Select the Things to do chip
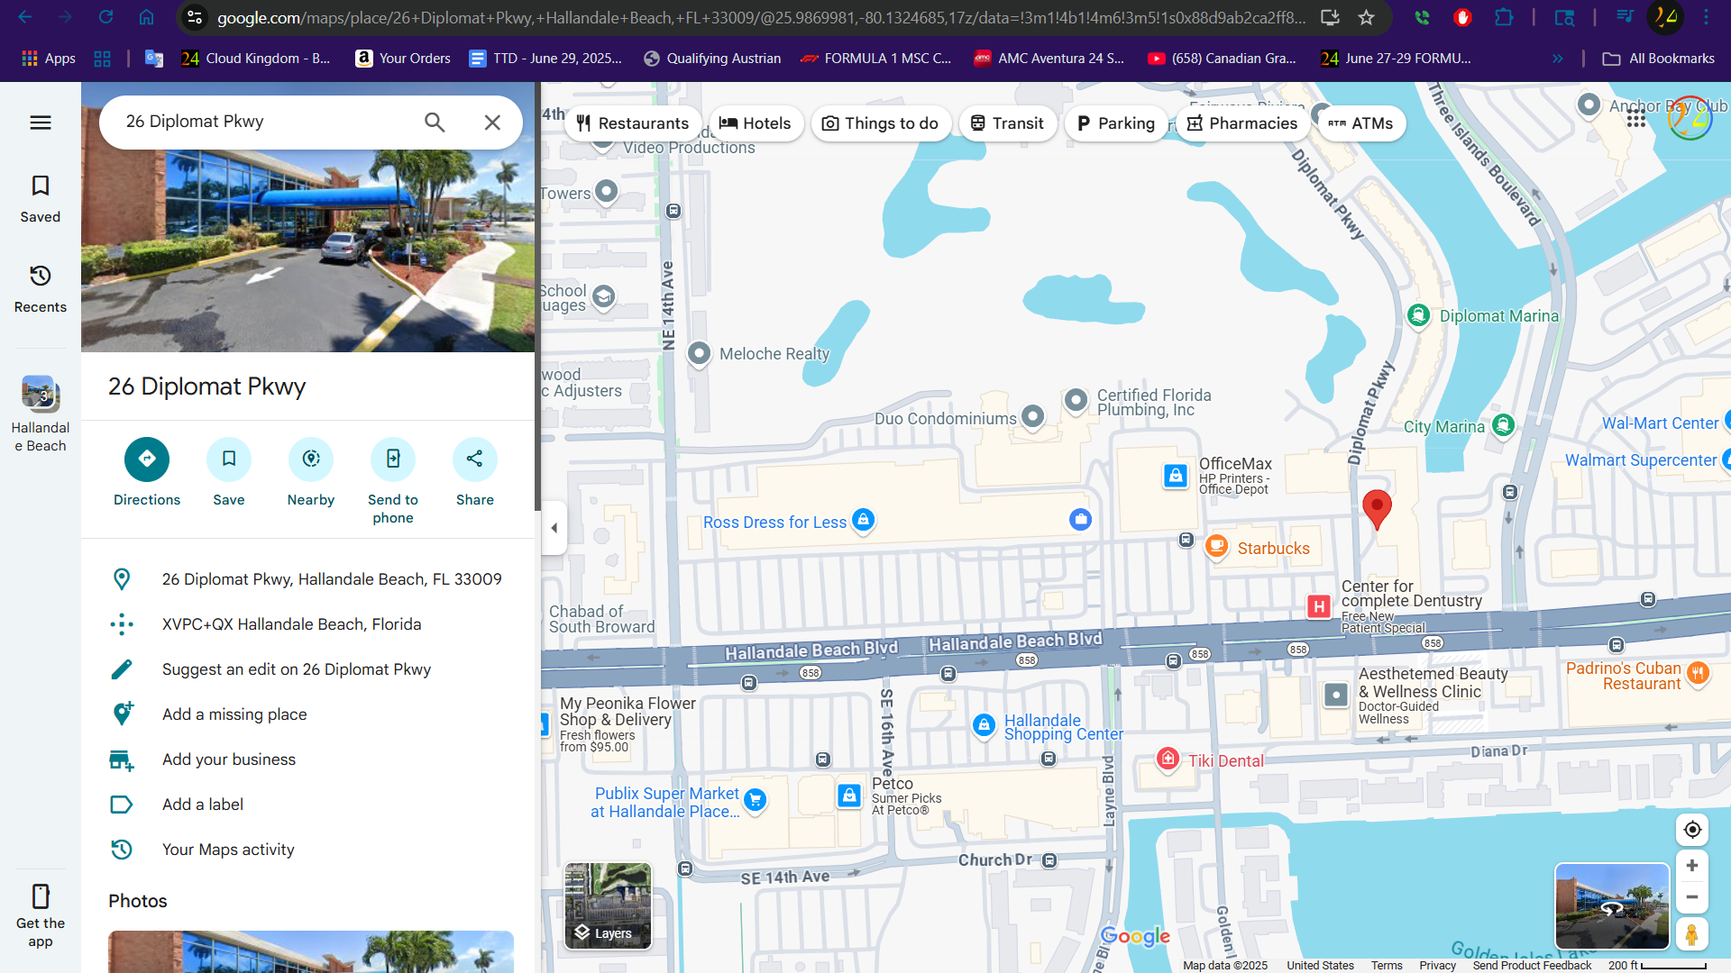Image resolution: width=1731 pixels, height=973 pixels. coord(881,123)
